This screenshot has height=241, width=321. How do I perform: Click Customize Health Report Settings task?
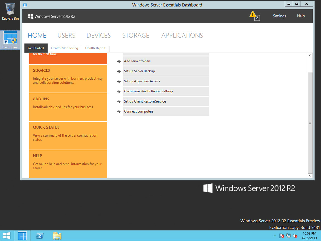[166, 91]
